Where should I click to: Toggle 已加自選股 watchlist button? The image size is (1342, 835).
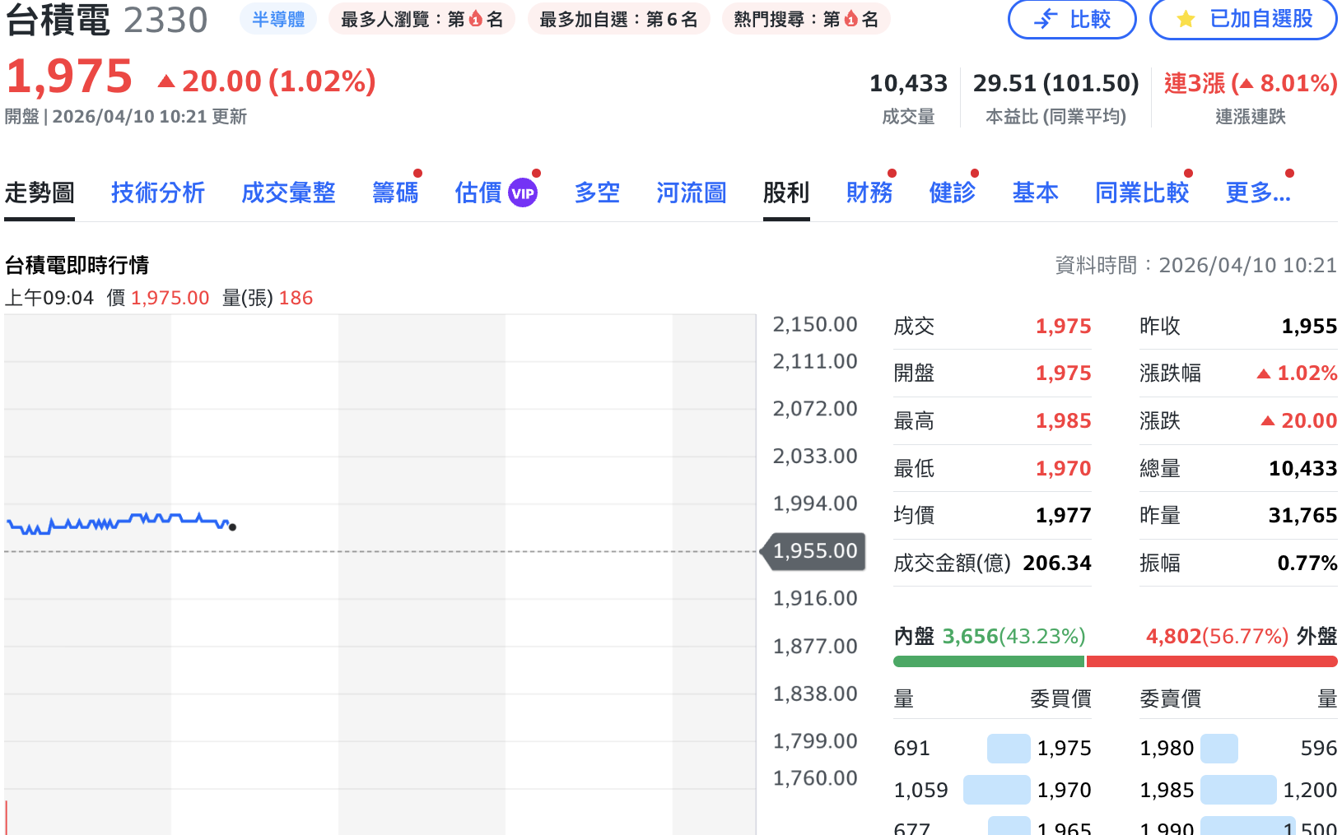click(x=1243, y=19)
